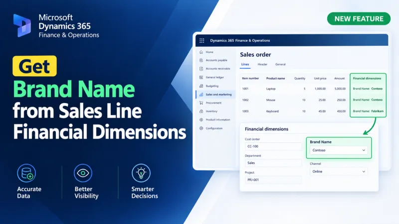Select item number 1002 cell
The height and width of the screenshot is (224, 399).
(x=245, y=100)
